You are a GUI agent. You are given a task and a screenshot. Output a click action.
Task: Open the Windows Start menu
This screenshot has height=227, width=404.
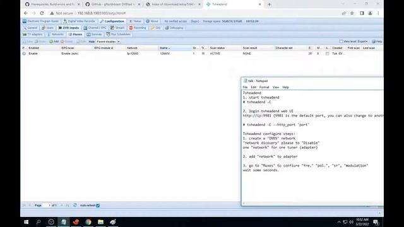(x=27, y=222)
